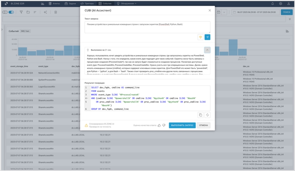The image size is (295, 171).
Task: Collapse the reasoning block with chevron up
Action: coord(207,50)
